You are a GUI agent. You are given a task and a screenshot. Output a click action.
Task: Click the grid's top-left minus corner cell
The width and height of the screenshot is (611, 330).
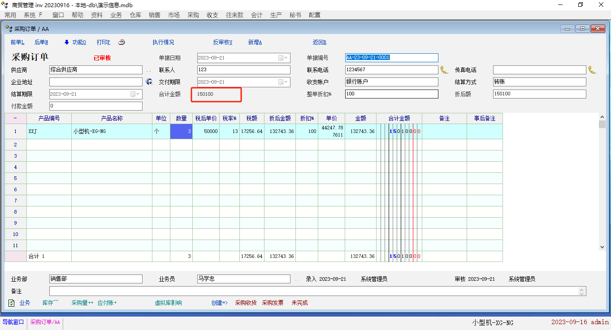coord(15,119)
